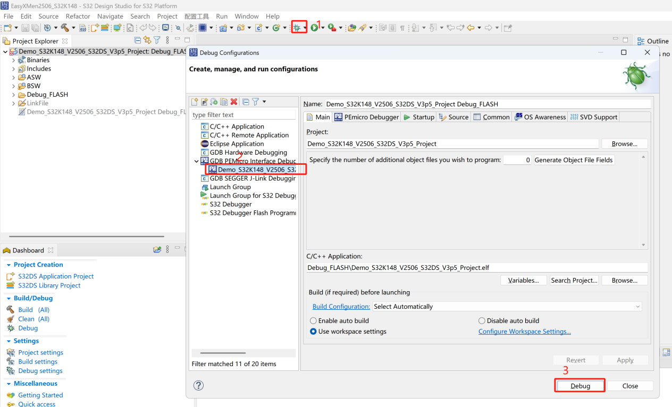672x407 pixels.
Task: Expand the ASW folder in Project Explorer
Action: point(14,77)
